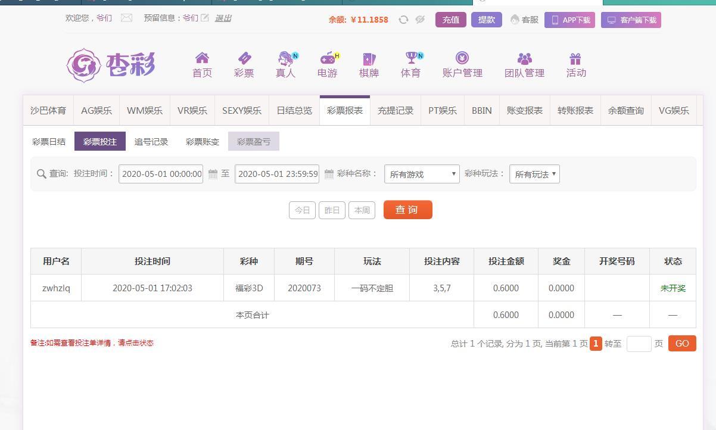Open end date calendar icon

[x=329, y=174]
